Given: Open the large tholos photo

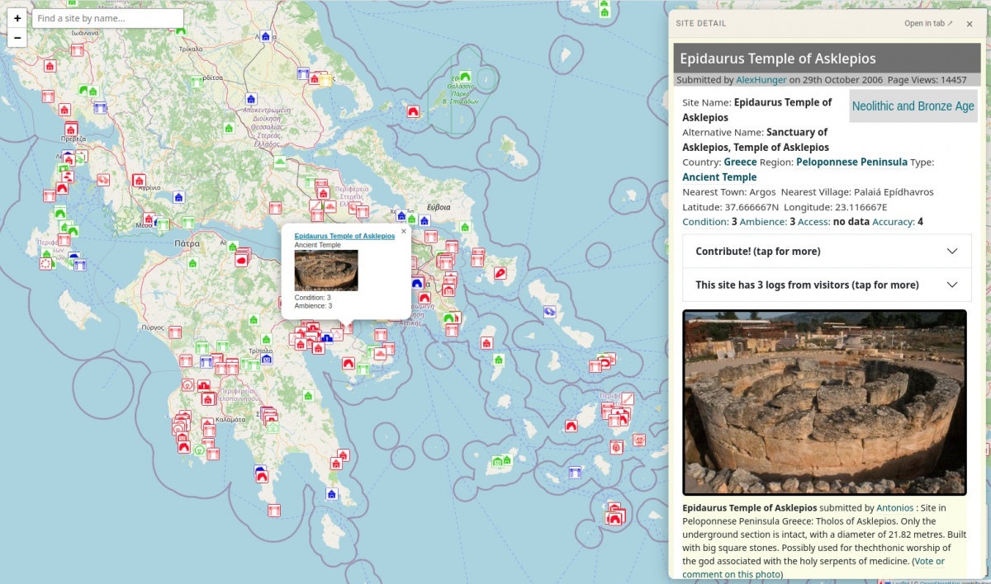Looking at the screenshot, I should pyautogui.click(x=824, y=403).
